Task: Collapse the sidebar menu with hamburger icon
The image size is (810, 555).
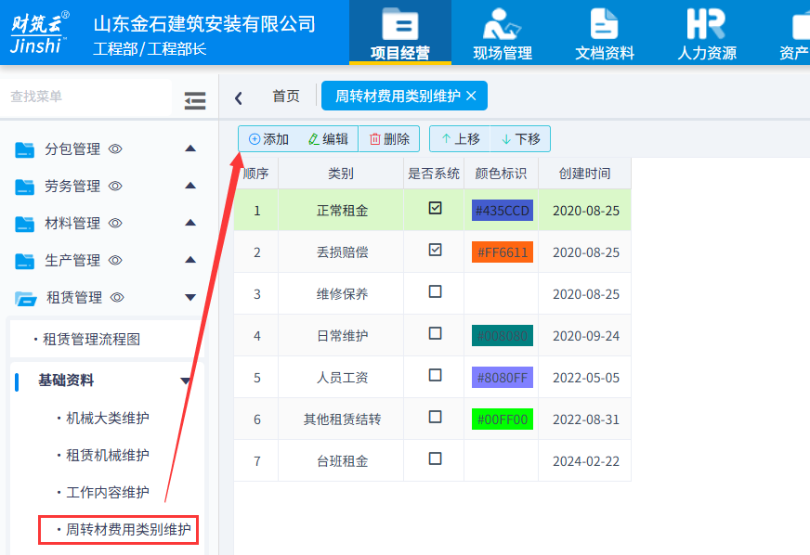Action: tap(195, 100)
